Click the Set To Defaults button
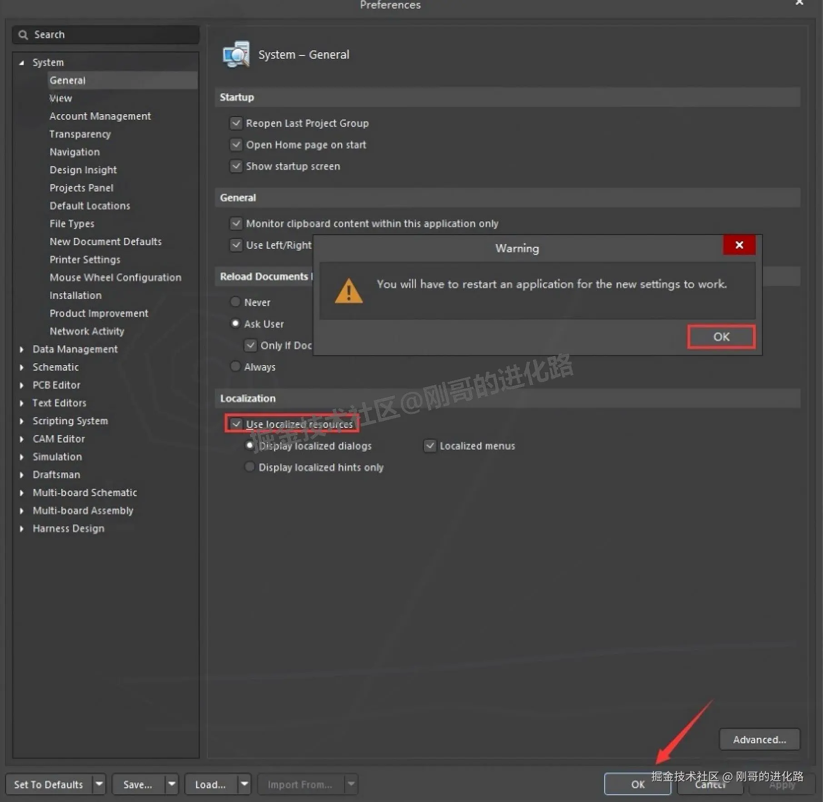This screenshot has height=802, width=823. point(49,784)
